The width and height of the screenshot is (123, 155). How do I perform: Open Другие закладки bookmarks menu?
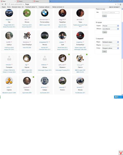(x=114, y=7)
